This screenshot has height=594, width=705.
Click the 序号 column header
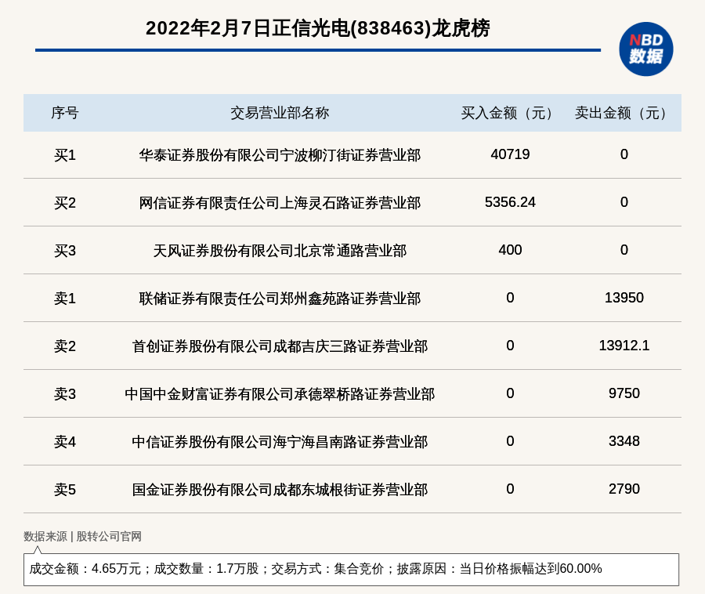65,113
